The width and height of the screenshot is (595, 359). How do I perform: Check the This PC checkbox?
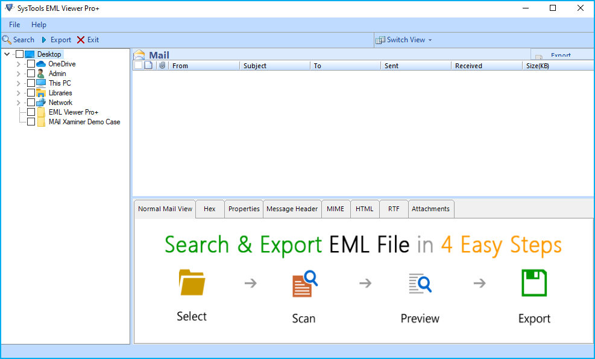coord(31,83)
